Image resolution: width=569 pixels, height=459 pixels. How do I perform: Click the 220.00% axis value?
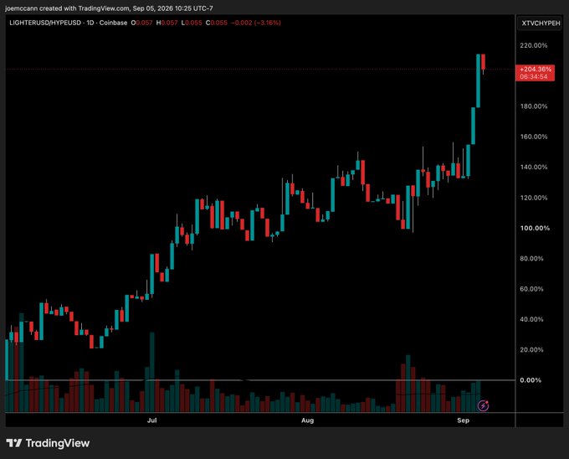pyautogui.click(x=534, y=45)
